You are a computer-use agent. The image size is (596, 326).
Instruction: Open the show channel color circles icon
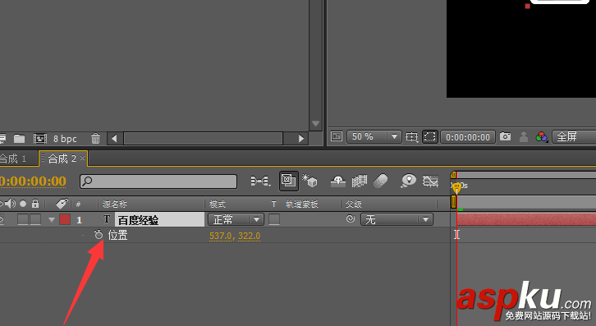pyautogui.click(x=541, y=136)
